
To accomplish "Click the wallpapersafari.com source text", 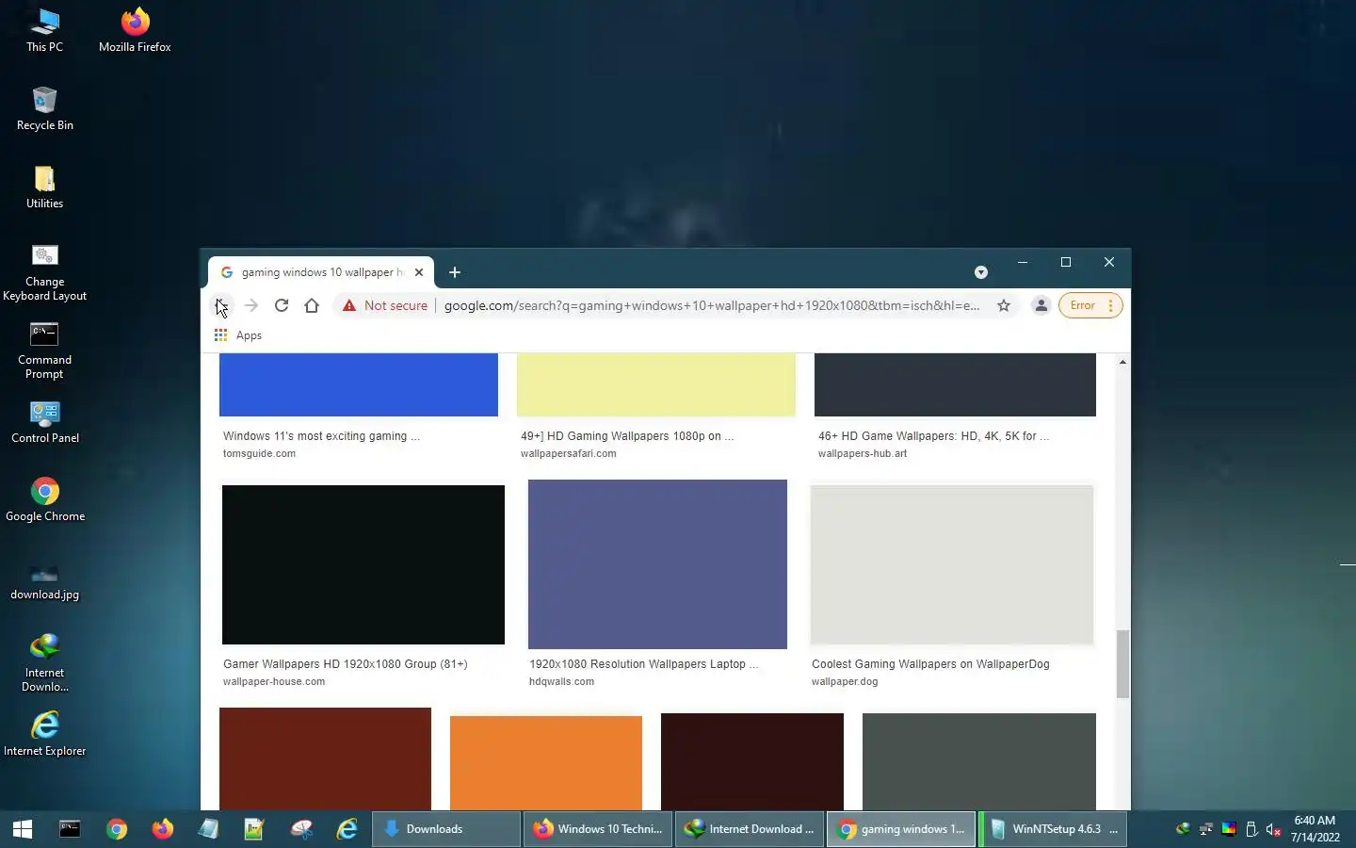I will pos(569,453).
